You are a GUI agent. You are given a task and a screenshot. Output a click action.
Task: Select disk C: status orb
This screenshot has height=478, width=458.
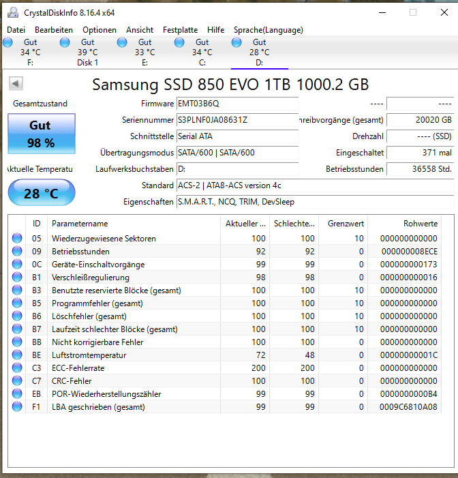(179, 42)
